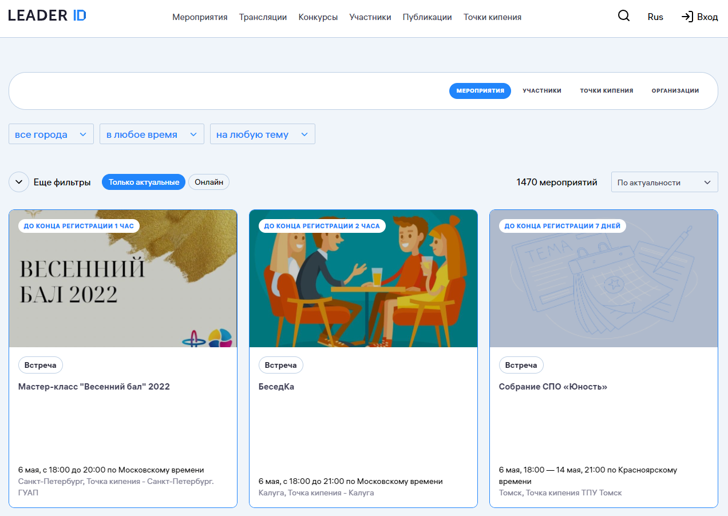Open Трансляции in the top menu

coord(263,17)
